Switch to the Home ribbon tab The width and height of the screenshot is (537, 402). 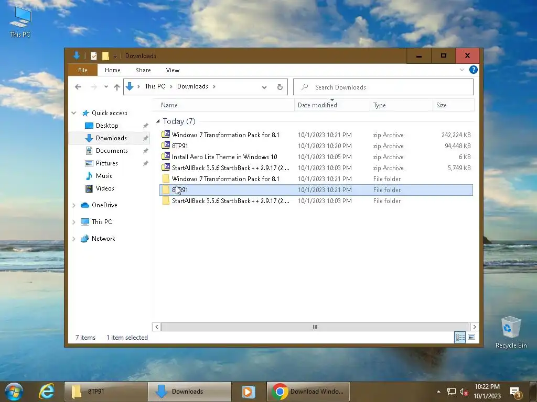112,70
